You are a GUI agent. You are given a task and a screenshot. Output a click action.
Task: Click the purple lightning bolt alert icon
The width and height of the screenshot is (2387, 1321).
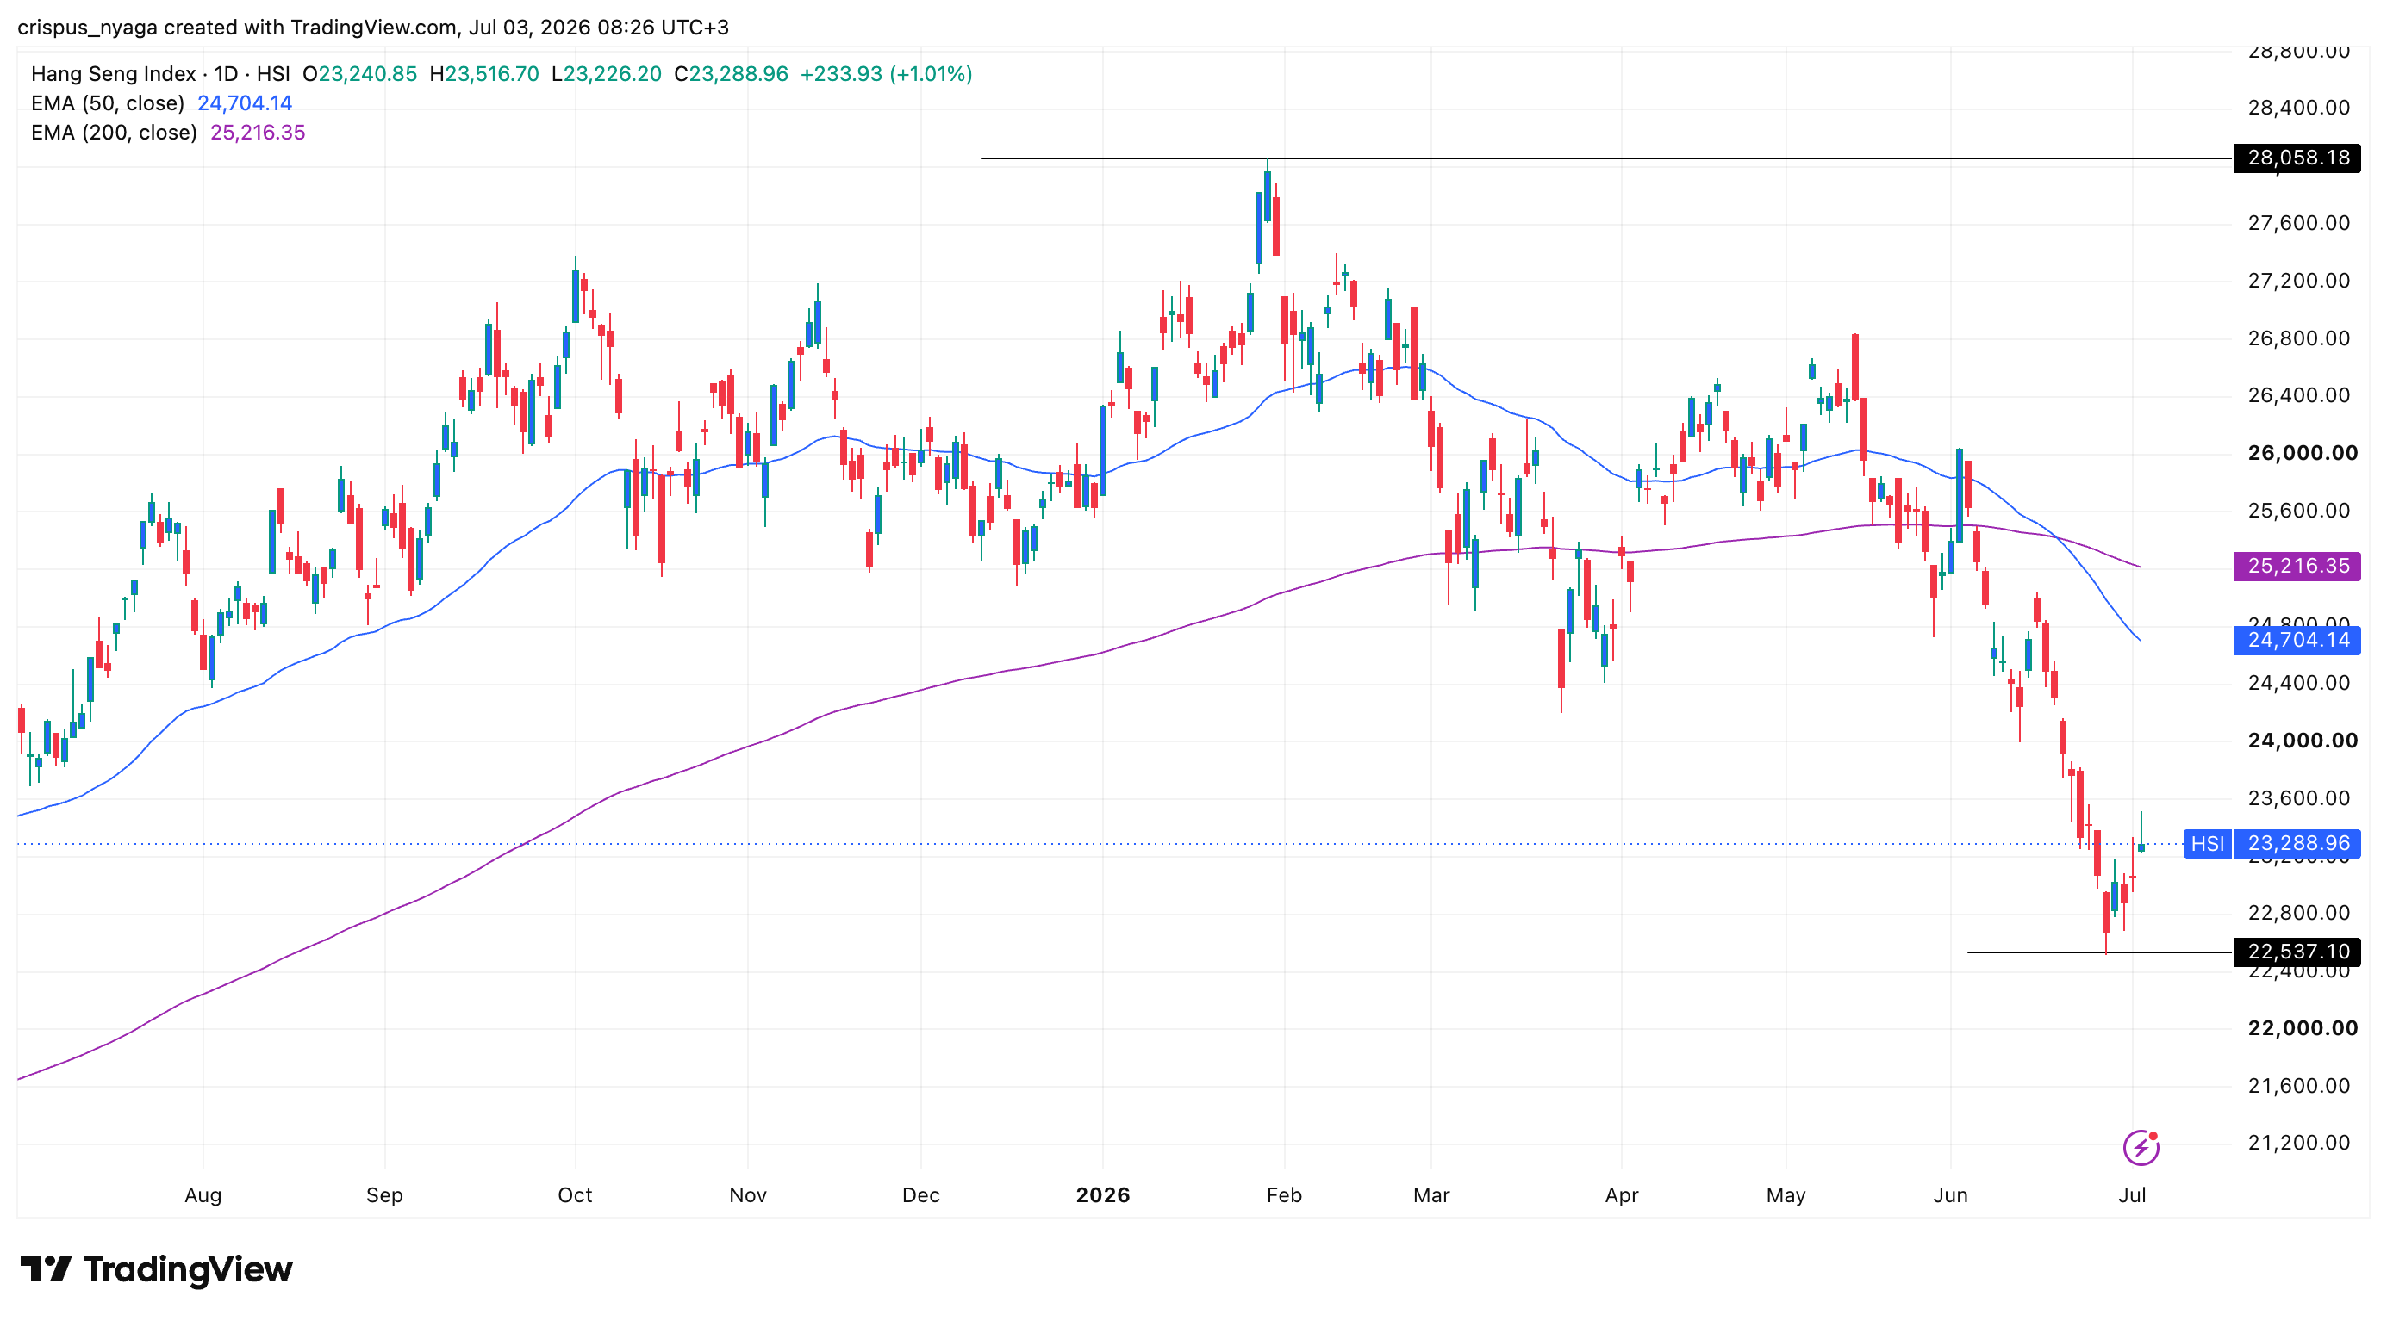(2141, 1148)
